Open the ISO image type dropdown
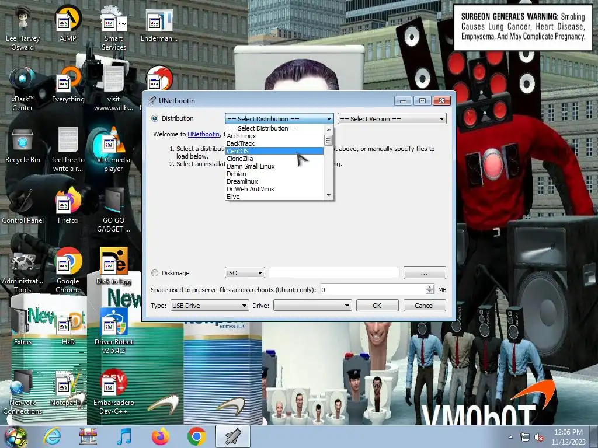The width and height of the screenshot is (598, 448). click(x=245, y=273)
